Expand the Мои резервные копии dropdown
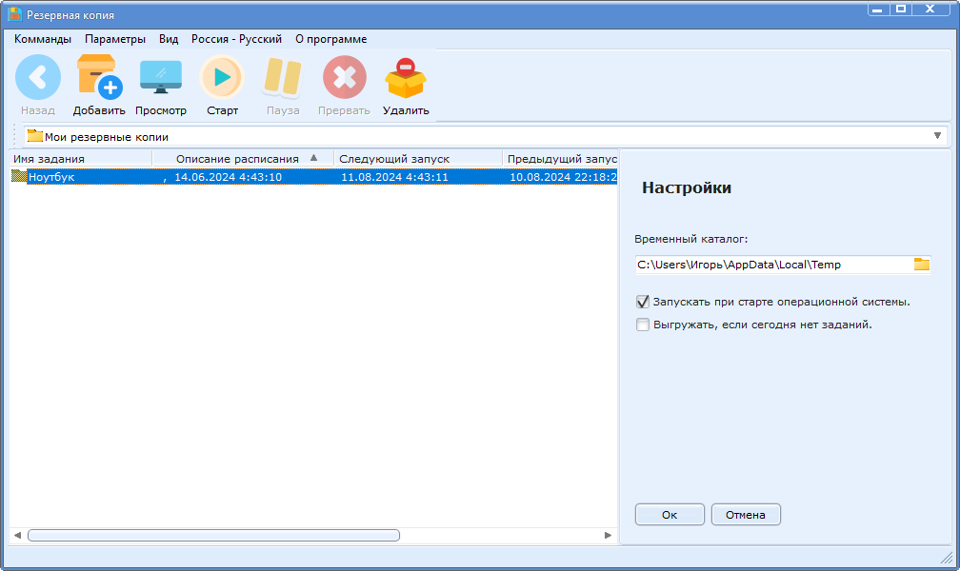 938,136
